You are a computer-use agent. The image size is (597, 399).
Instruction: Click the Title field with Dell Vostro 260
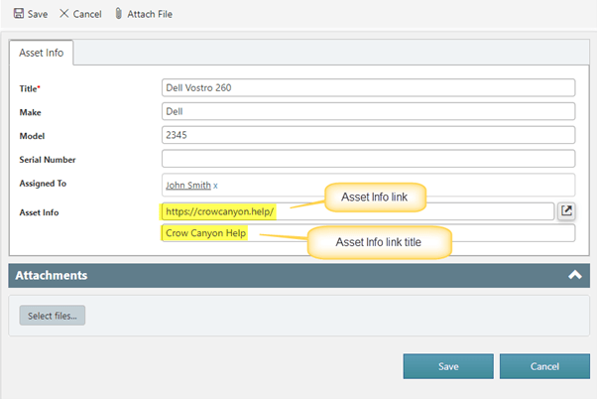(x=368, y=87)
